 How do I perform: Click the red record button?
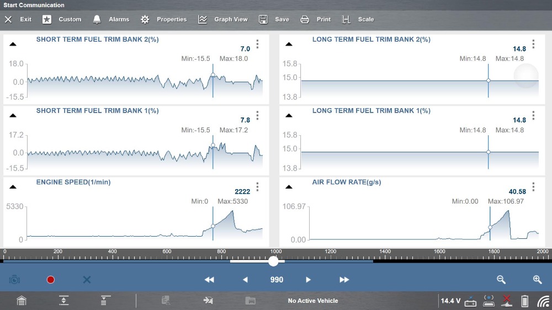click(x=51, y=280)
